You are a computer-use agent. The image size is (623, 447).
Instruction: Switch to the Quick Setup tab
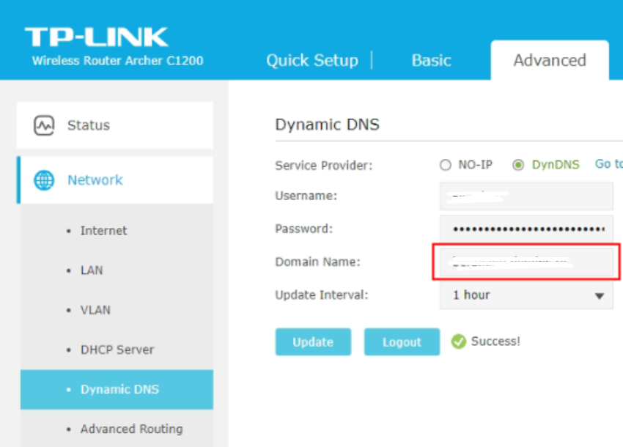[312, 60]
